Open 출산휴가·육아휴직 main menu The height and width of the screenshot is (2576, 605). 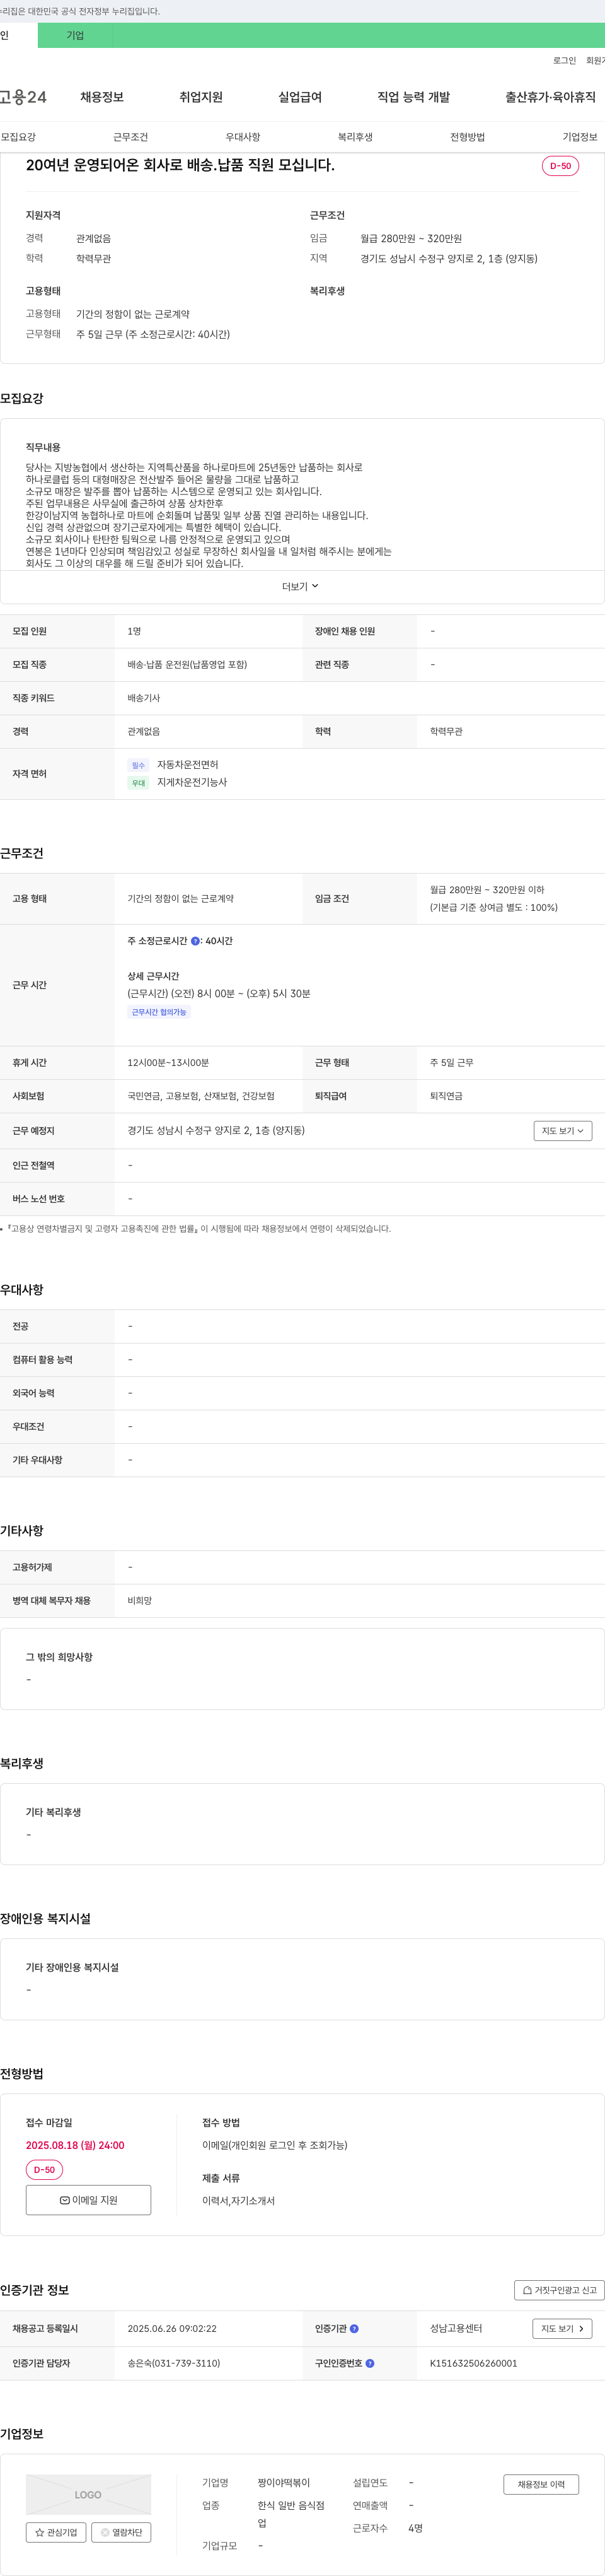550,97
